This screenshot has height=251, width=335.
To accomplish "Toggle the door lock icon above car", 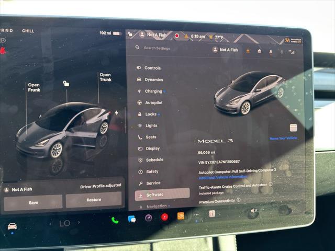I will pyautogui.click(x=66, y=84).
